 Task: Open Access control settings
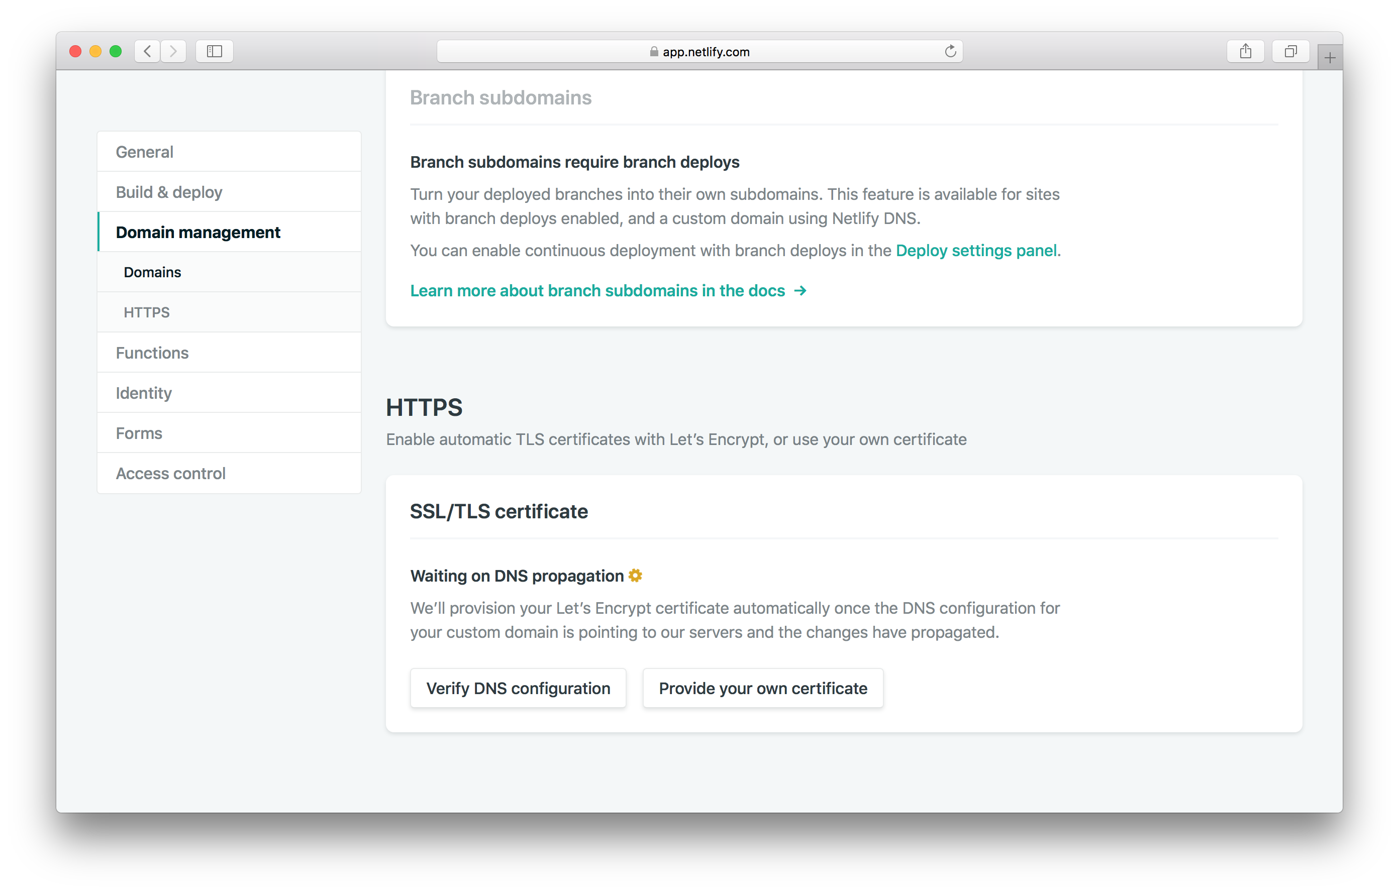tap(171, 473)
